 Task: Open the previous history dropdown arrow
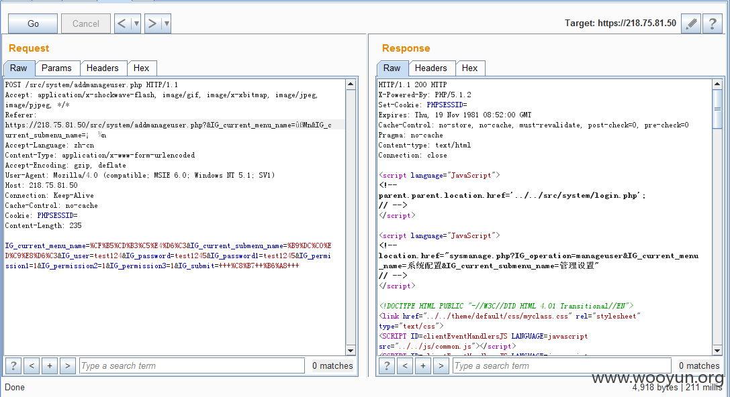[136, 23]
